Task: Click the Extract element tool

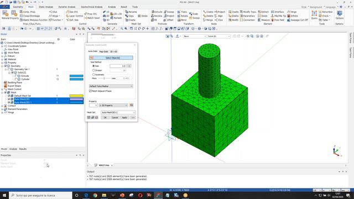Action: (263, 12)
